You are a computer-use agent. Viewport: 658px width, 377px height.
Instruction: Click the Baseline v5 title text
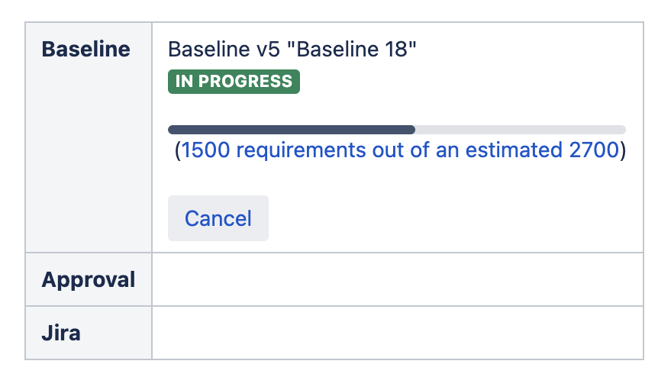pos(292,50)
